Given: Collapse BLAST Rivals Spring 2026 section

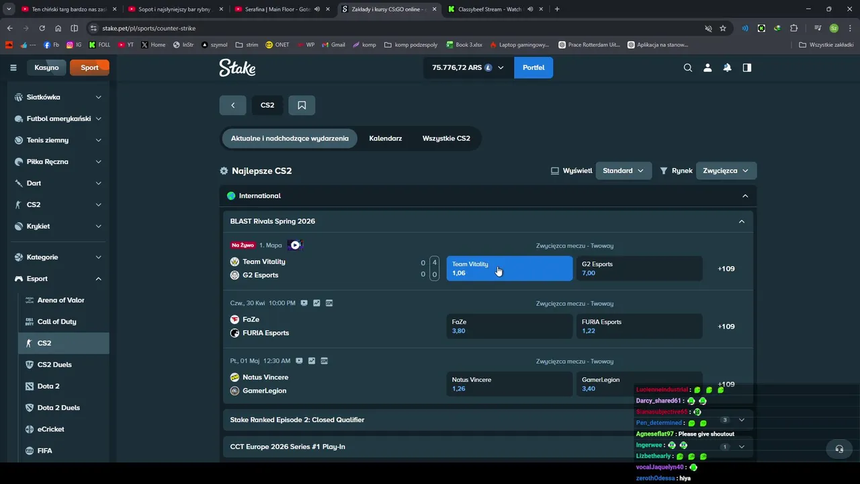Looking at the screenshot, I should (742, 221).
